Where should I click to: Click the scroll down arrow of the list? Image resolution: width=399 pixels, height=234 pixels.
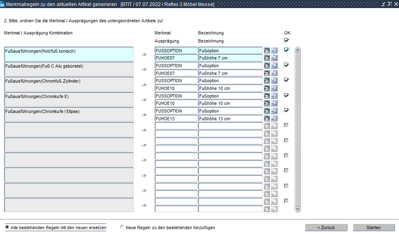298,209
